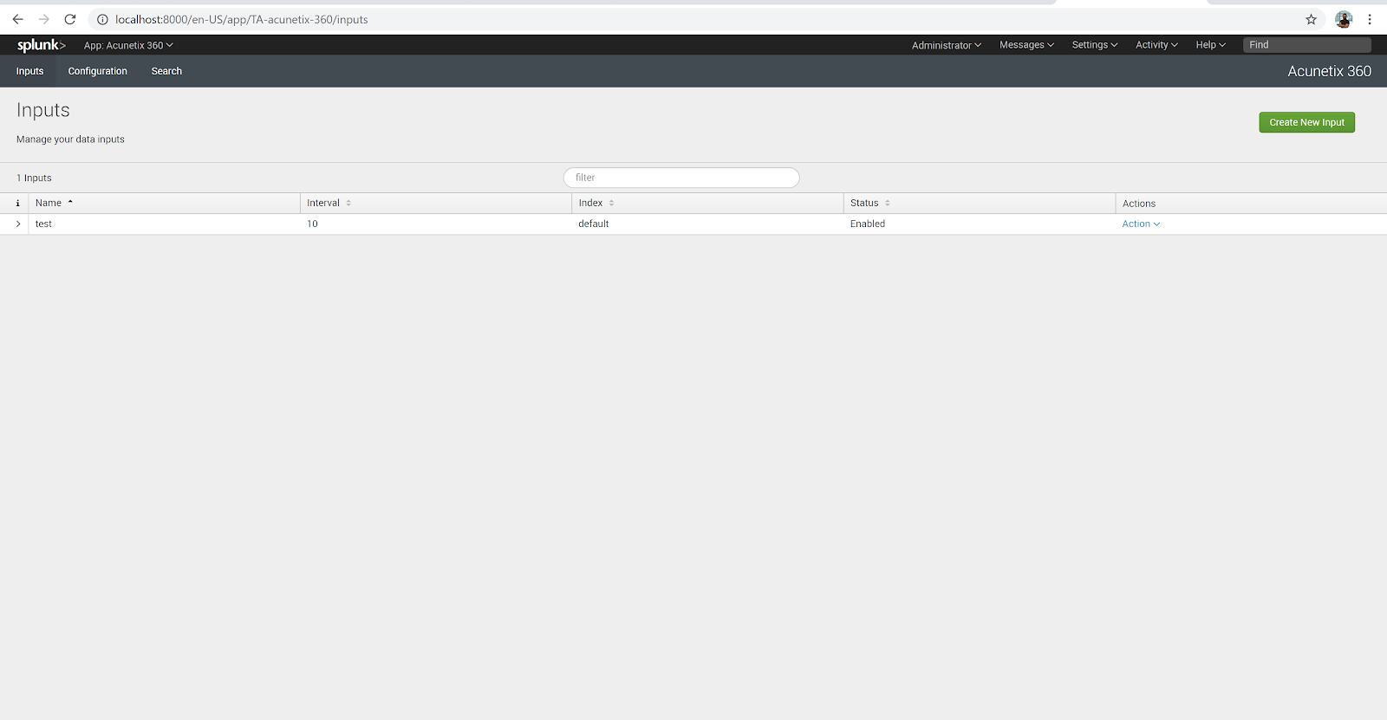
Task: Click the Acunetix 360 app title
Action: click(1329, 71)
